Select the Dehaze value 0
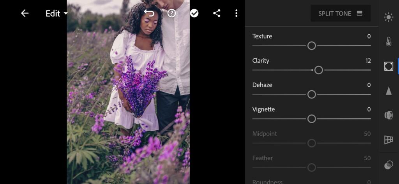 click(369, 85)
